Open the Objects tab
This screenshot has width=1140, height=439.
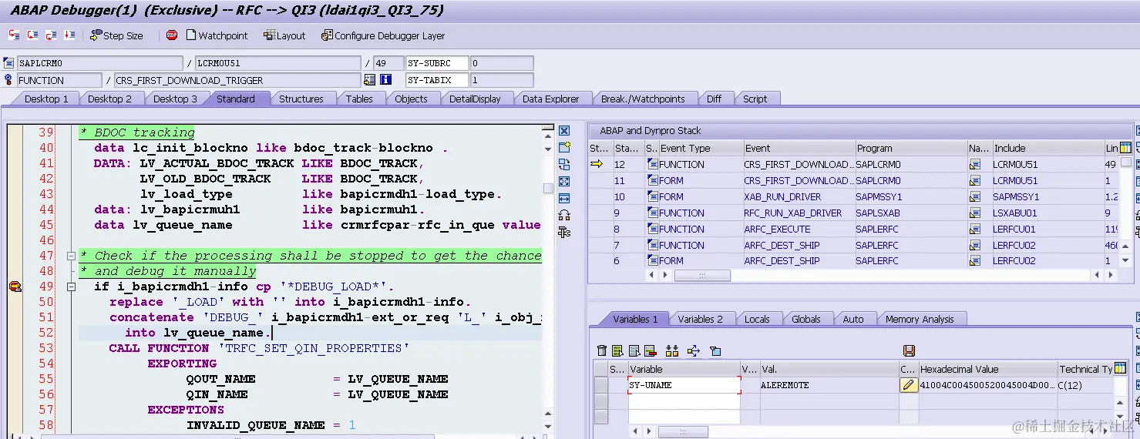tap(411, 99)
